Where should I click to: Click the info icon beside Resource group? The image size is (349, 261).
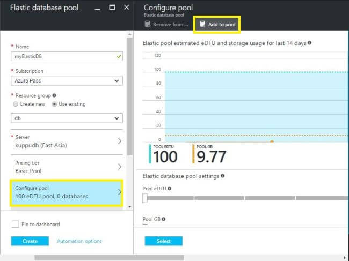click(x=54, y=95)
